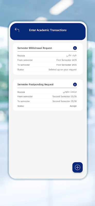Add new academic transaction with plus button
The image size is (95, 206).
(77, 167)
